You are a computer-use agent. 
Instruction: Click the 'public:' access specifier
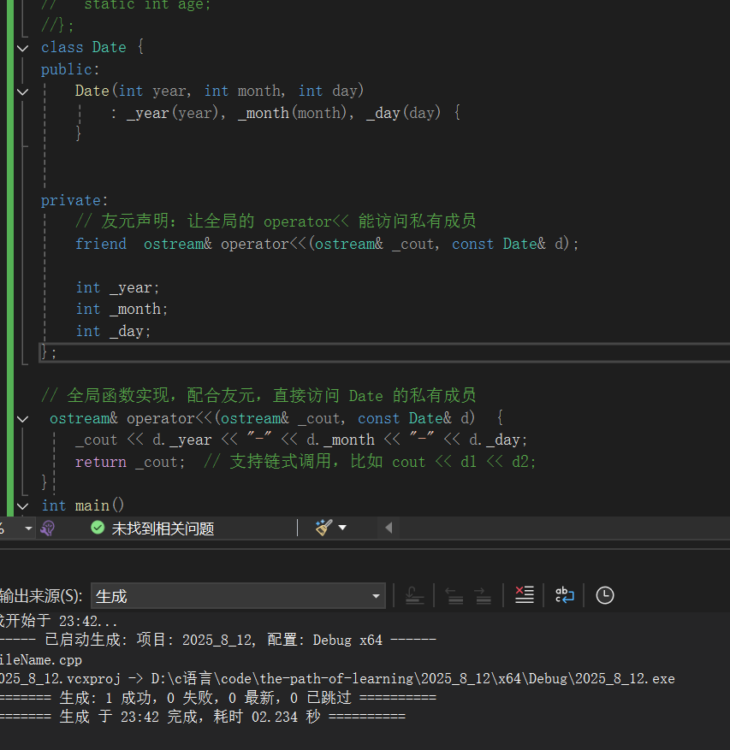pyautogui.click(x=70, y=70)
